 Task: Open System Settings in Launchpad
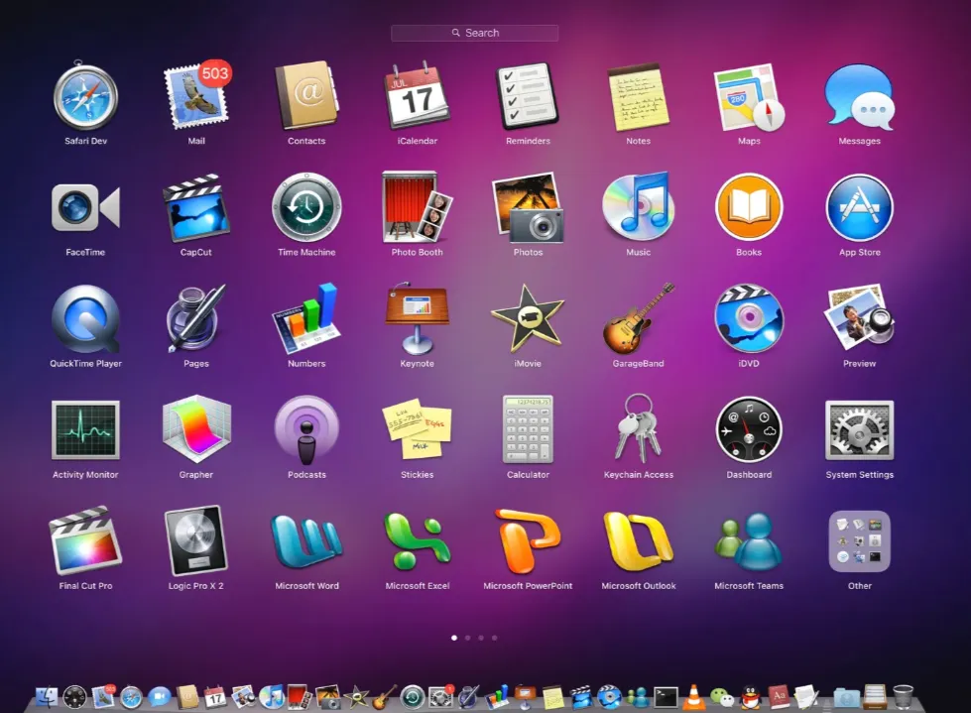[860, 429]
